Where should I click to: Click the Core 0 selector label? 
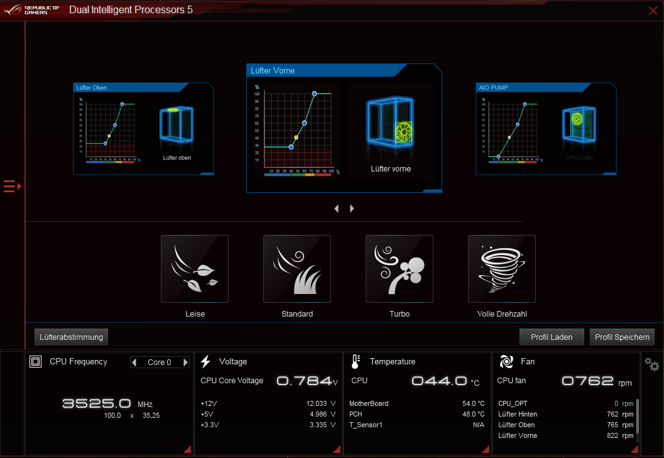(159, 363)
